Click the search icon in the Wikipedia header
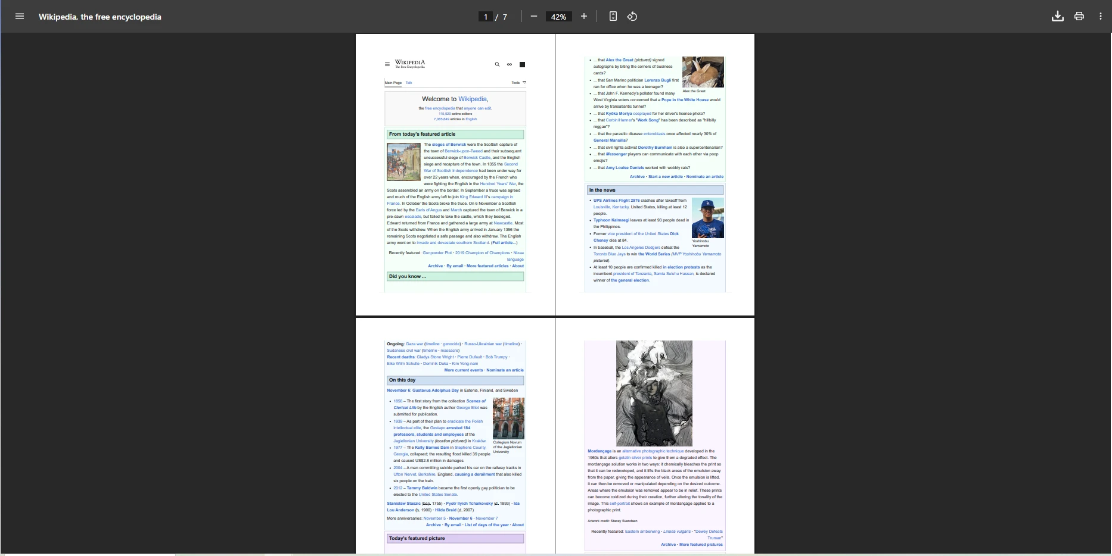Screen dimensions: 1112x556 pyautogui.click(x=497, y=64)
